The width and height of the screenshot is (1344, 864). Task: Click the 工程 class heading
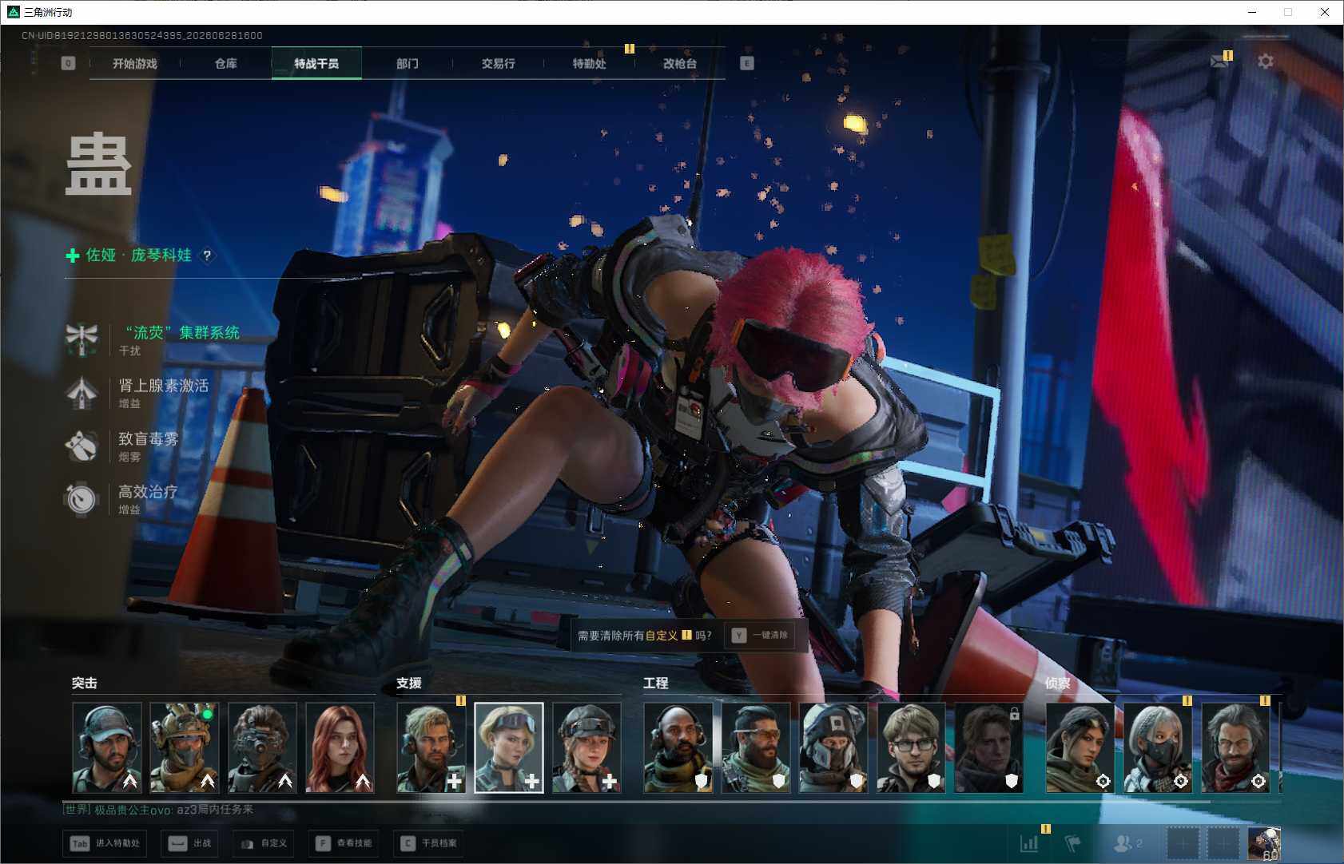pos(656,684)
